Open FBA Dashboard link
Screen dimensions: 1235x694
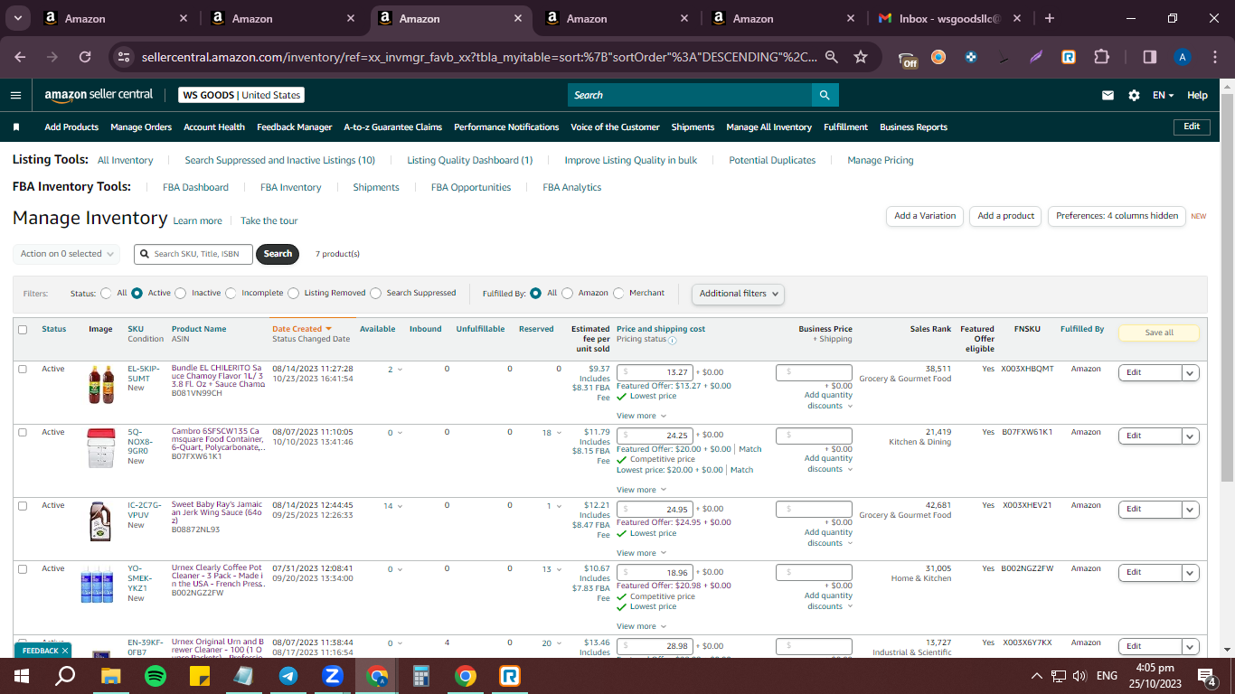coord(195,187)
